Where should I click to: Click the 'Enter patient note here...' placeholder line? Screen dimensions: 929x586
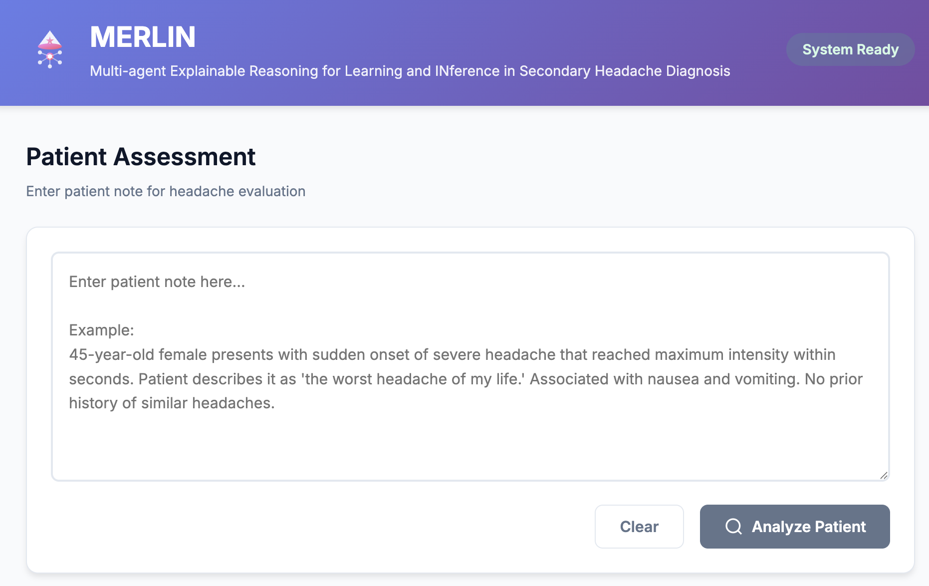click(x=157, y=282)
